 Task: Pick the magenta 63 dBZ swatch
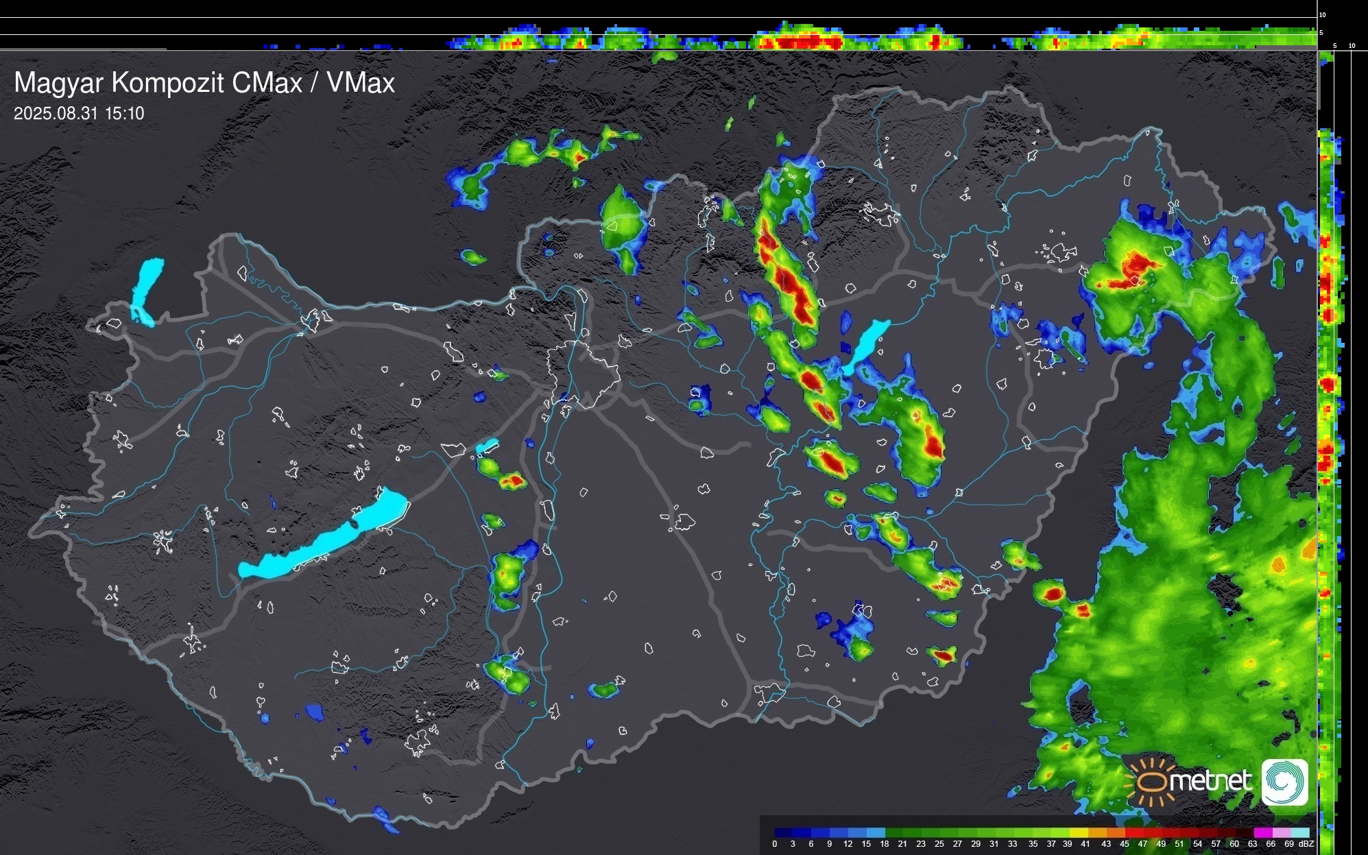[x=1262, y=832]
